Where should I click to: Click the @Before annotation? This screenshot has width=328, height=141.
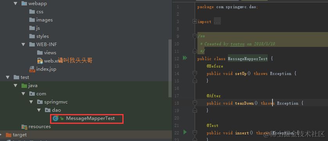(215, 66)
